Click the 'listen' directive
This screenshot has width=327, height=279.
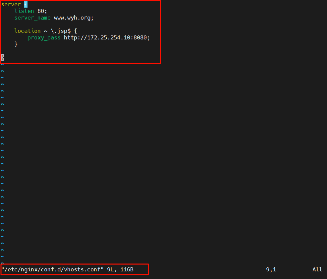coord(24,11)
